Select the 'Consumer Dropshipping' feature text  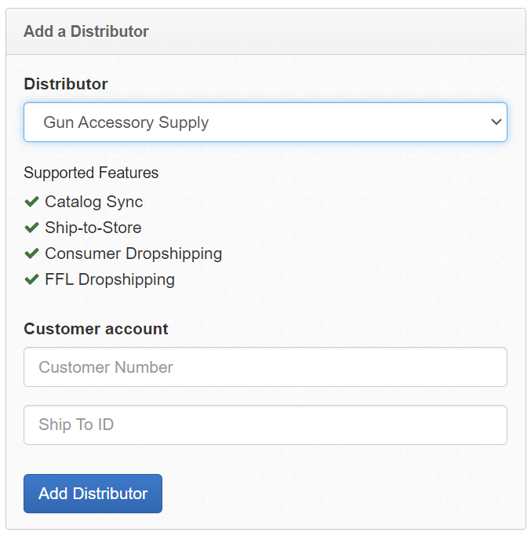[133, 253]
